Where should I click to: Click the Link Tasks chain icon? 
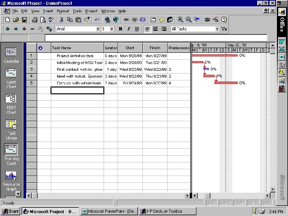click(x=126, y=20)
